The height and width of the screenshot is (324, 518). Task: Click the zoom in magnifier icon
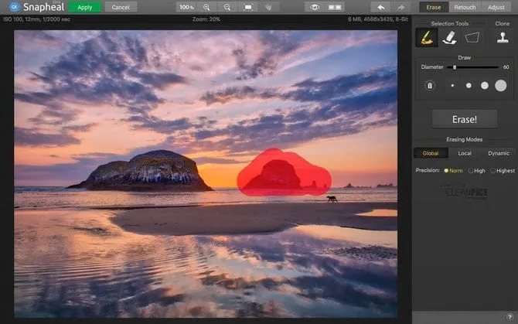pos(206,7)
